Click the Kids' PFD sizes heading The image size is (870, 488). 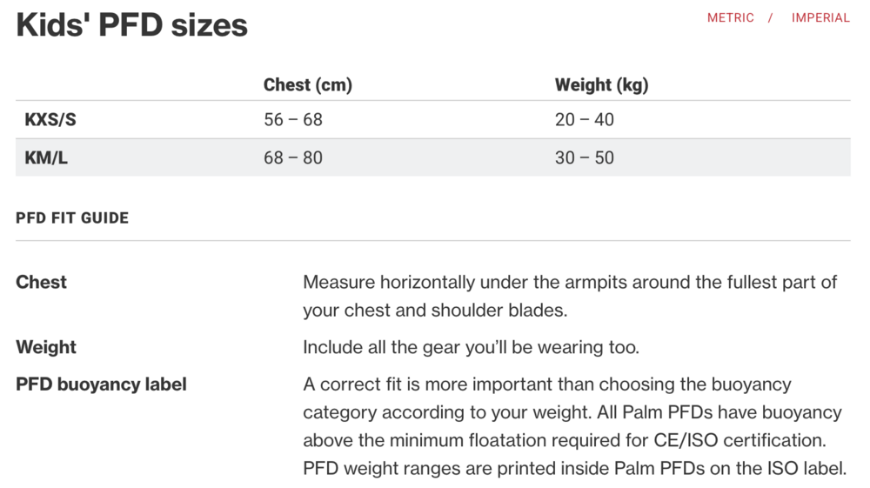[x=131, y=24]
